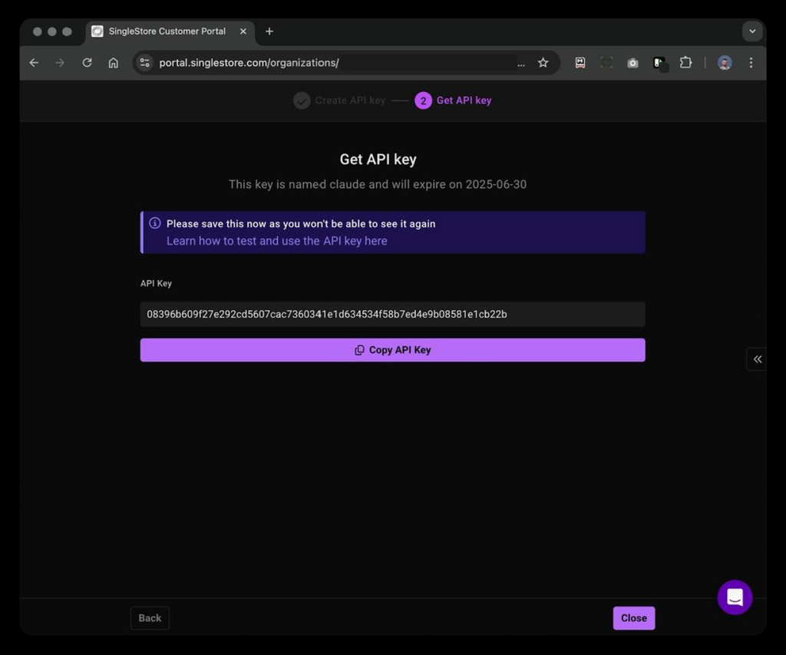Open the first red extension icon

[x=580, y=63]
